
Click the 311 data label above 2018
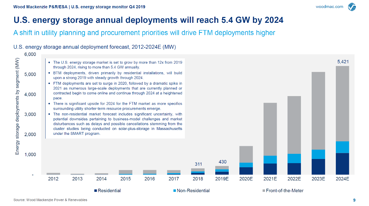coord(198,164)
